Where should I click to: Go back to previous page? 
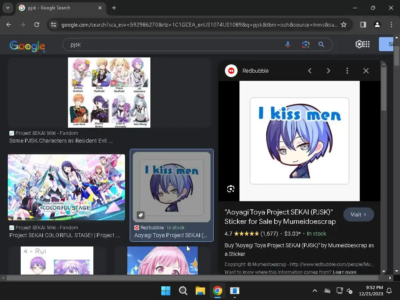(x=9, y=25)
